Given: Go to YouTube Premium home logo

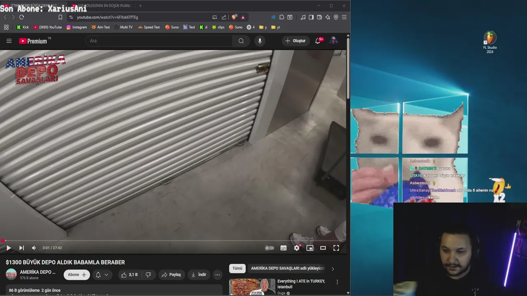Looking at the screenshot, I should [x=33, y=41].
